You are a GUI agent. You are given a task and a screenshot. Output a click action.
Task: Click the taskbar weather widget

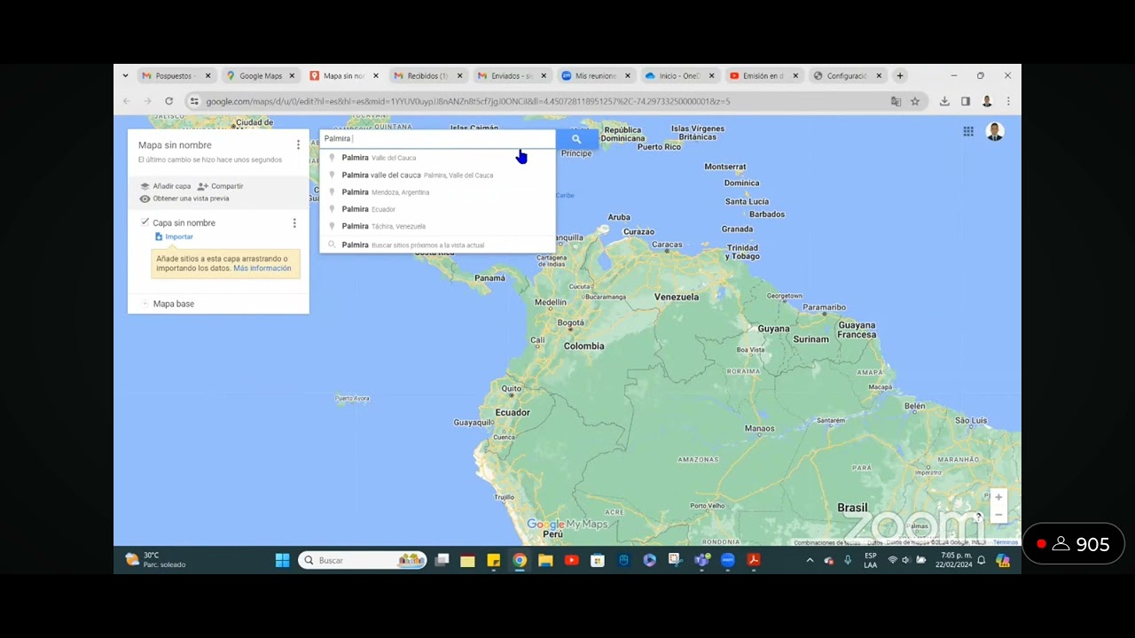click(x=155, y=560)
